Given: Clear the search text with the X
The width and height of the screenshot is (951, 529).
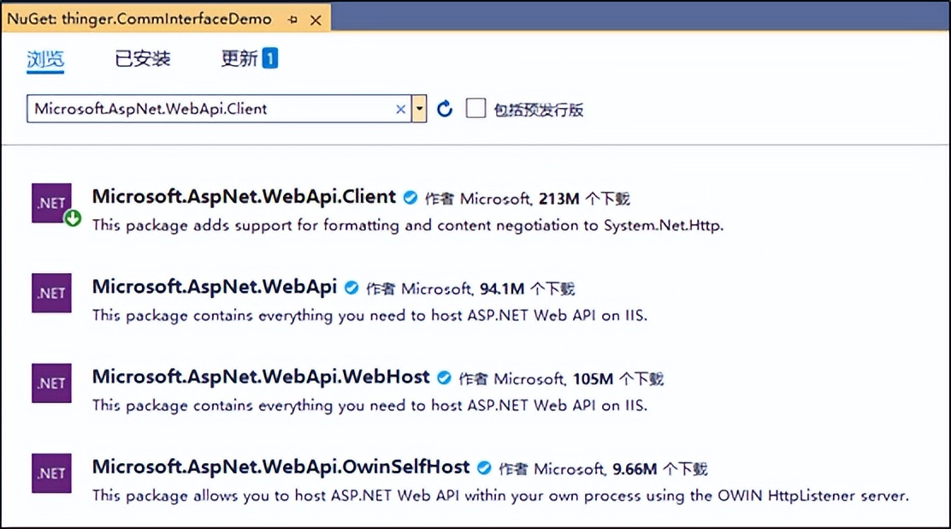Looking at the screenshot, I should point(400,110).
